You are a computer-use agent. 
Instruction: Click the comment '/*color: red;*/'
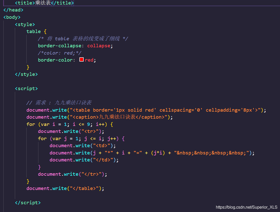pos(60,53)
